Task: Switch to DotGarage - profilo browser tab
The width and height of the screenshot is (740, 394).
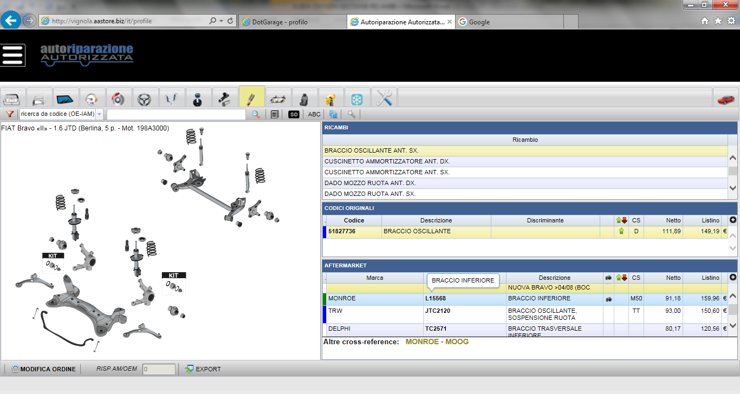Action: (292, 22)
